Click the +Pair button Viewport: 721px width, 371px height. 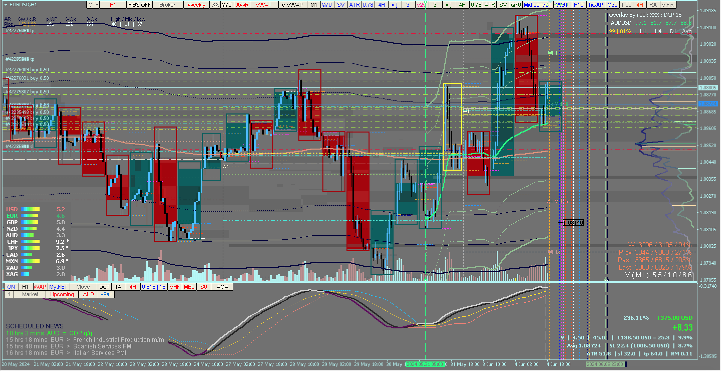click(x=106, y=295)
